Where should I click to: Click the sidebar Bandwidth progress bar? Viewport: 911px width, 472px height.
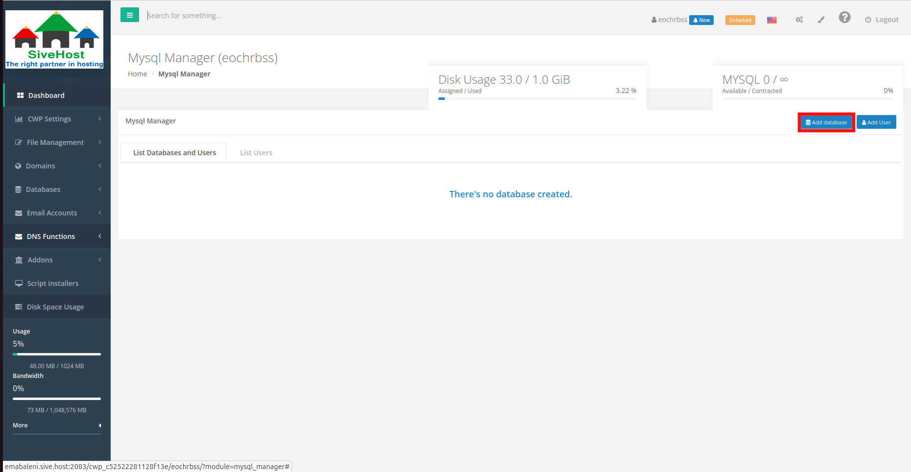[x=57, y=399]
